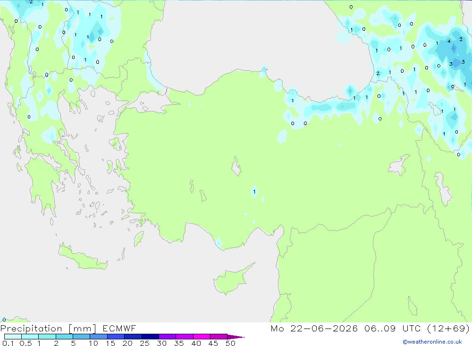472x346 pixels.
Task: Pick the 35–40 mm purple legend swatch
Action: [185, 337]
